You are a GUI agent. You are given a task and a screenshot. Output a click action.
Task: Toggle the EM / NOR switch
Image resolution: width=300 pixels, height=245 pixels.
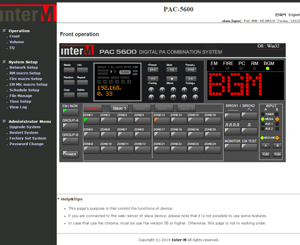pyautogui.click(x=70, y=112)
